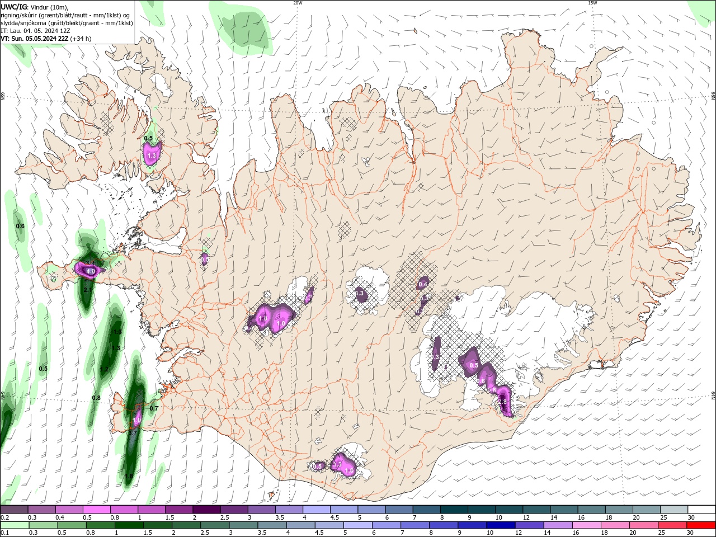Screen dimensions: 716x537
Task: Click the '0.2' label in the snow legend
Action: (4, 517)
